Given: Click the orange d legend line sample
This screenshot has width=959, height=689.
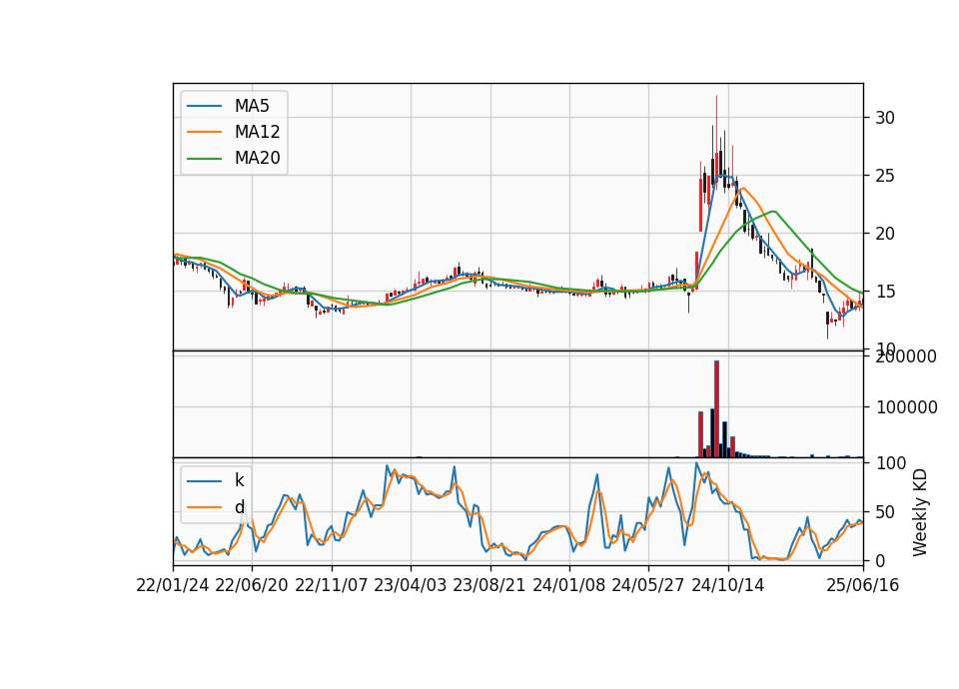Looking at the screenshot, I should [x=204, y=507].
